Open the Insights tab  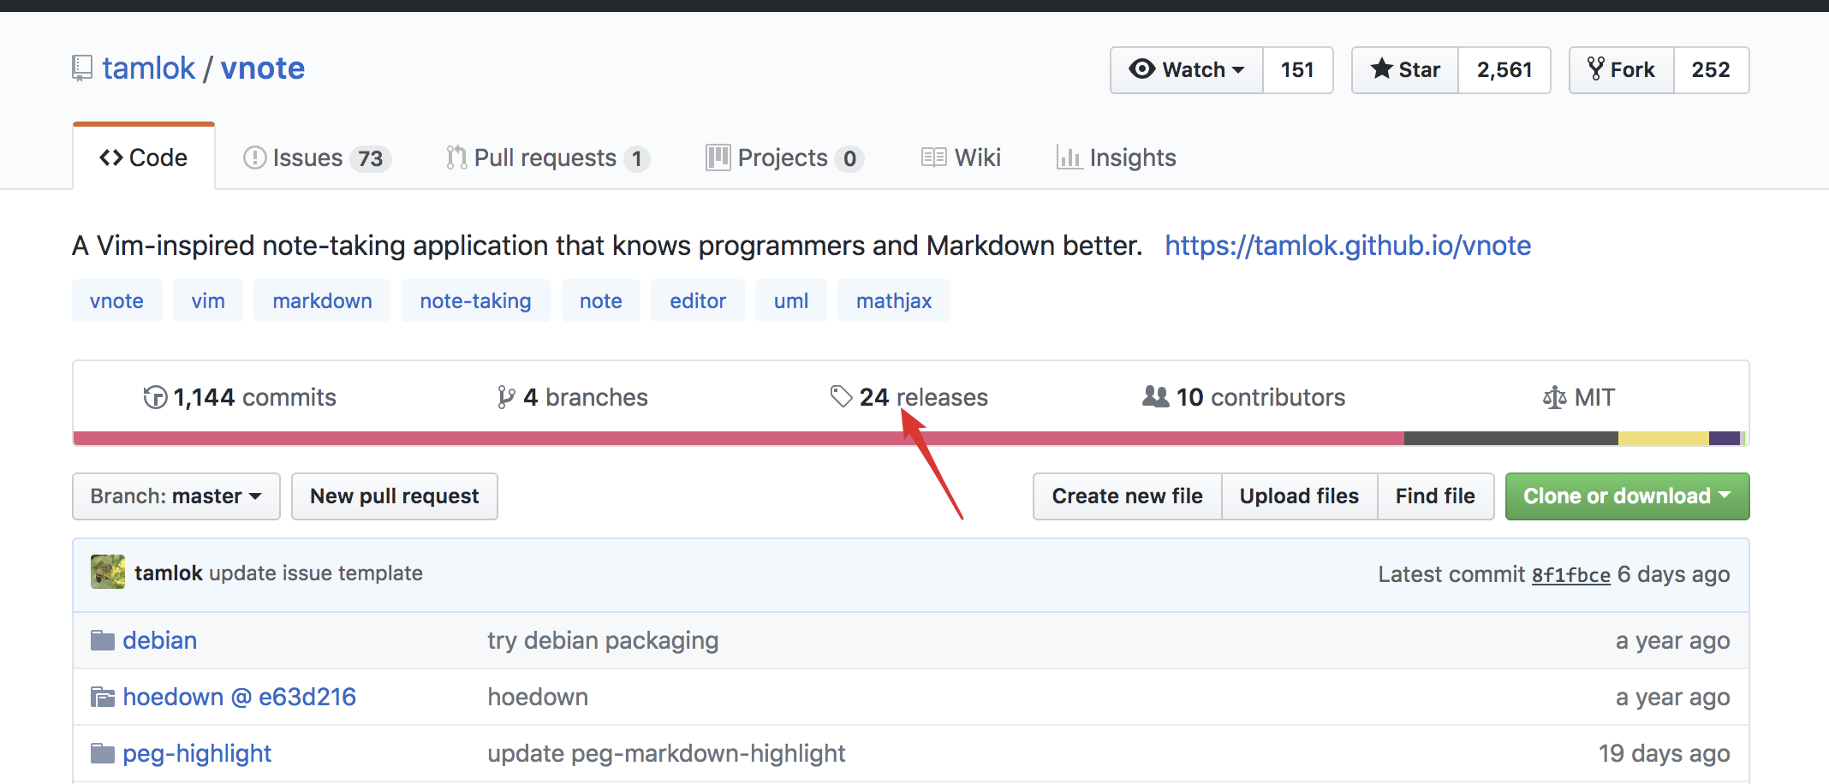point(1116,157)
